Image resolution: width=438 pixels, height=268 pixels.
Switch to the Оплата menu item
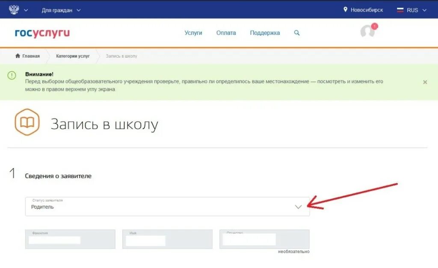226,32
